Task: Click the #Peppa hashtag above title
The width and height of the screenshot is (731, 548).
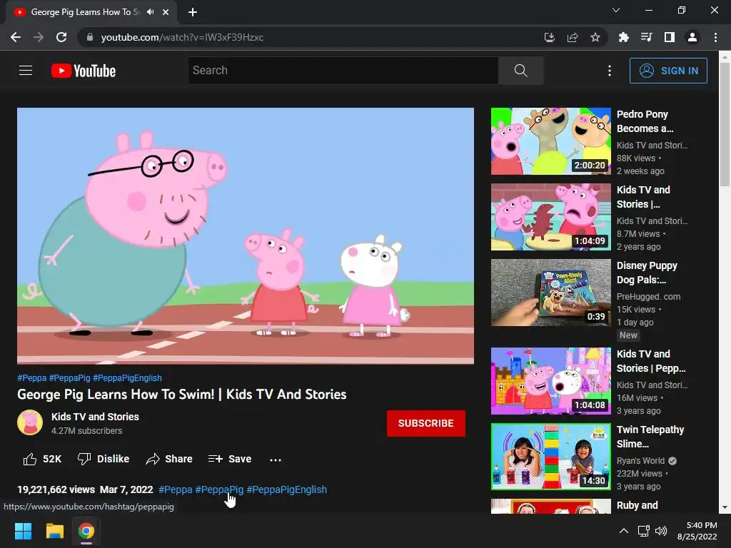Action: coord(31,378)
